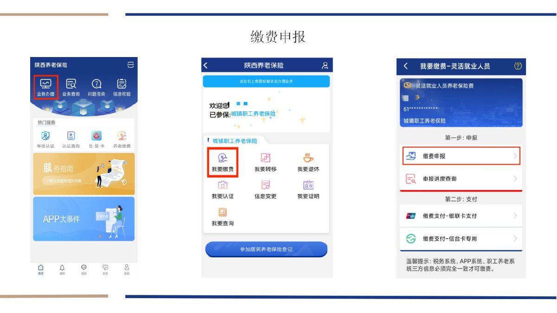Open the 服务指南 banner

click(84, 174)
